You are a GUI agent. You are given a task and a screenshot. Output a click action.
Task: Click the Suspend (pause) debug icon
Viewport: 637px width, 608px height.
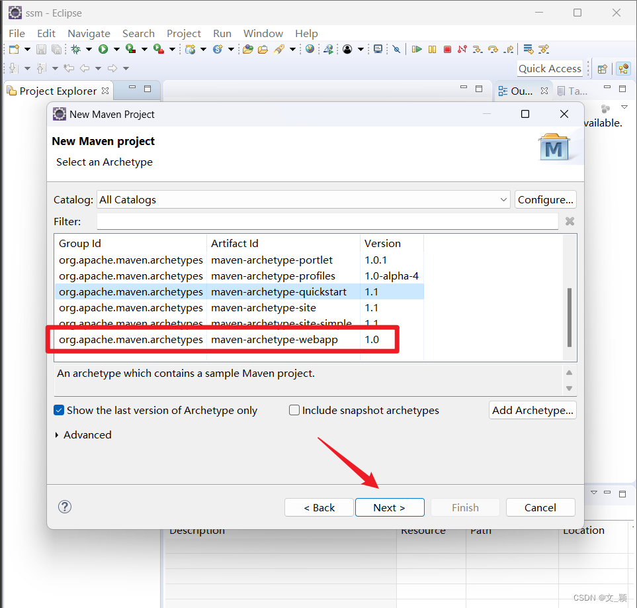(x=432, y=49)
